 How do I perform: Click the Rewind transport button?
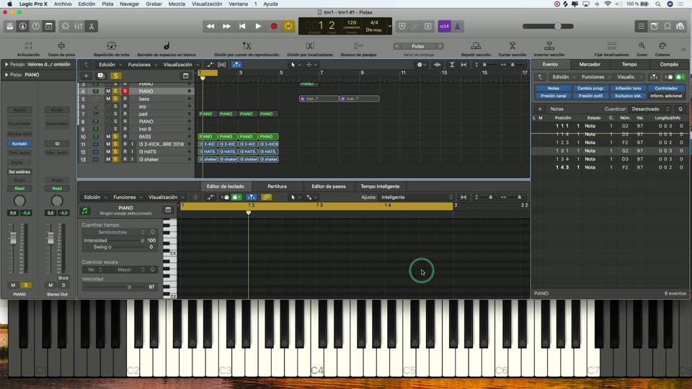[210, 27]
